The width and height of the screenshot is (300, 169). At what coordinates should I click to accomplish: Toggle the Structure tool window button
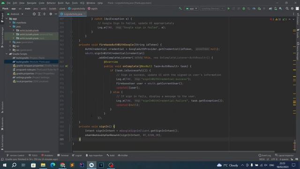2,108
